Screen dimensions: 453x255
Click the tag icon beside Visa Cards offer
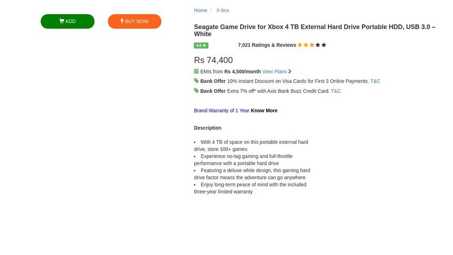(x=196, y=81)
